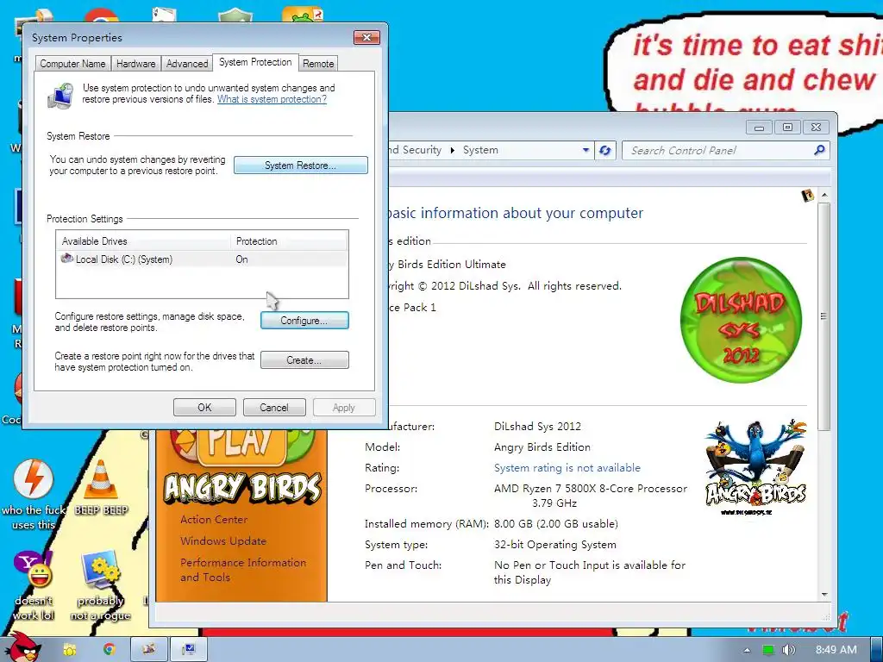
Task: Open the Angry Birds Start button
Action: coord(23,646)
